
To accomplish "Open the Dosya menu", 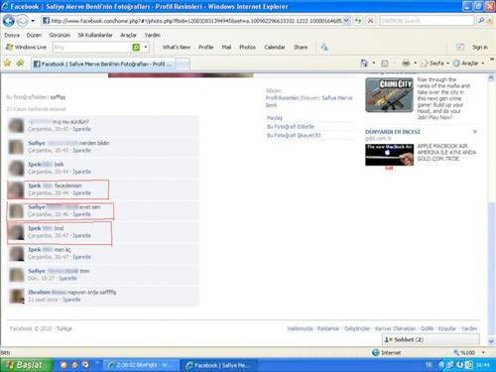I will 12,35.
